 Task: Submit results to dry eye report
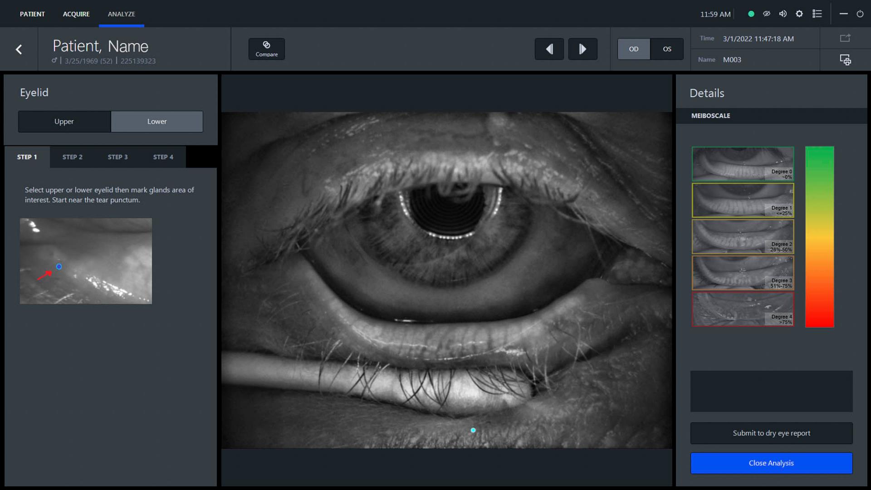point(771,433)
